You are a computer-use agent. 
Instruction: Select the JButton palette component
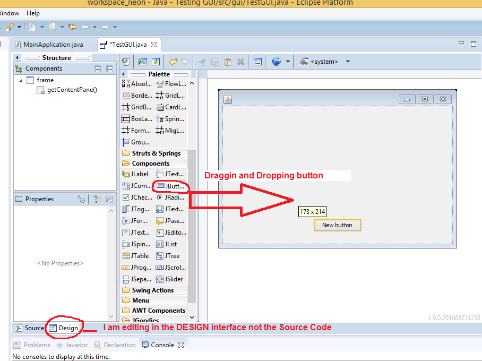coord(170,186)
